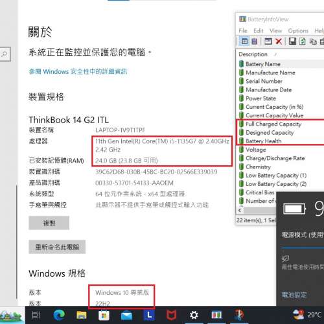This screenshot has width=324, height=324.
Task: Switch to BatteryInfoView taskbar icon
Action: [x=216, y=315]
